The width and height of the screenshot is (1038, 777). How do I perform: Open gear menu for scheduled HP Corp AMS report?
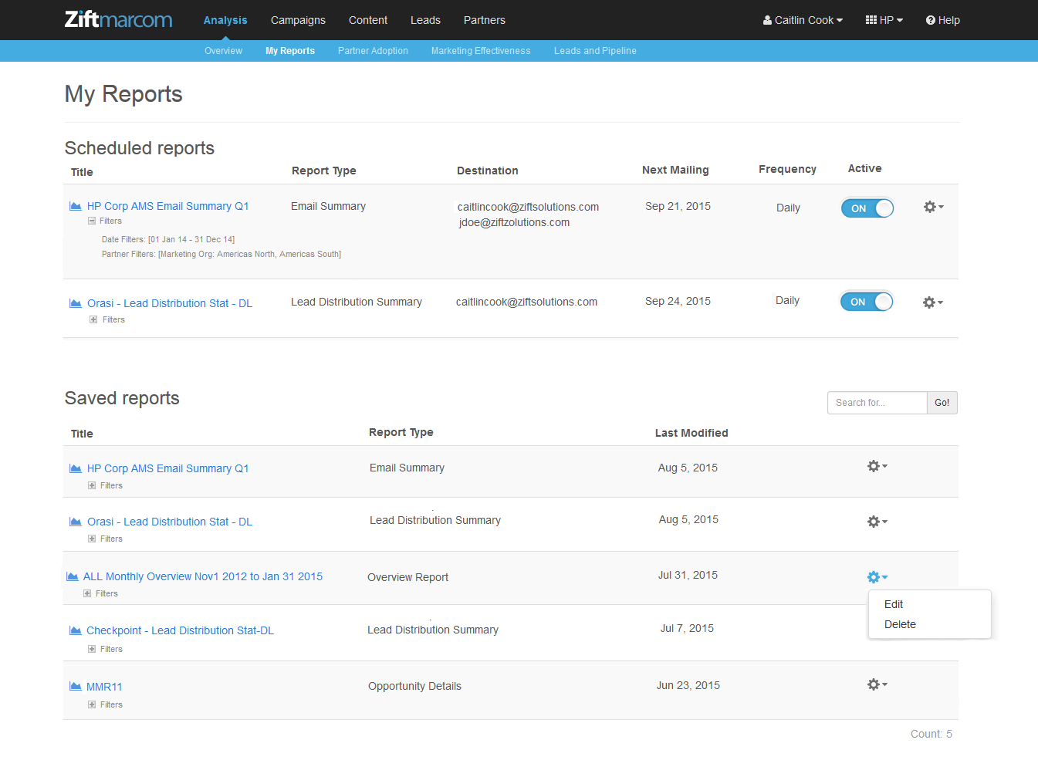coord(933,207)
